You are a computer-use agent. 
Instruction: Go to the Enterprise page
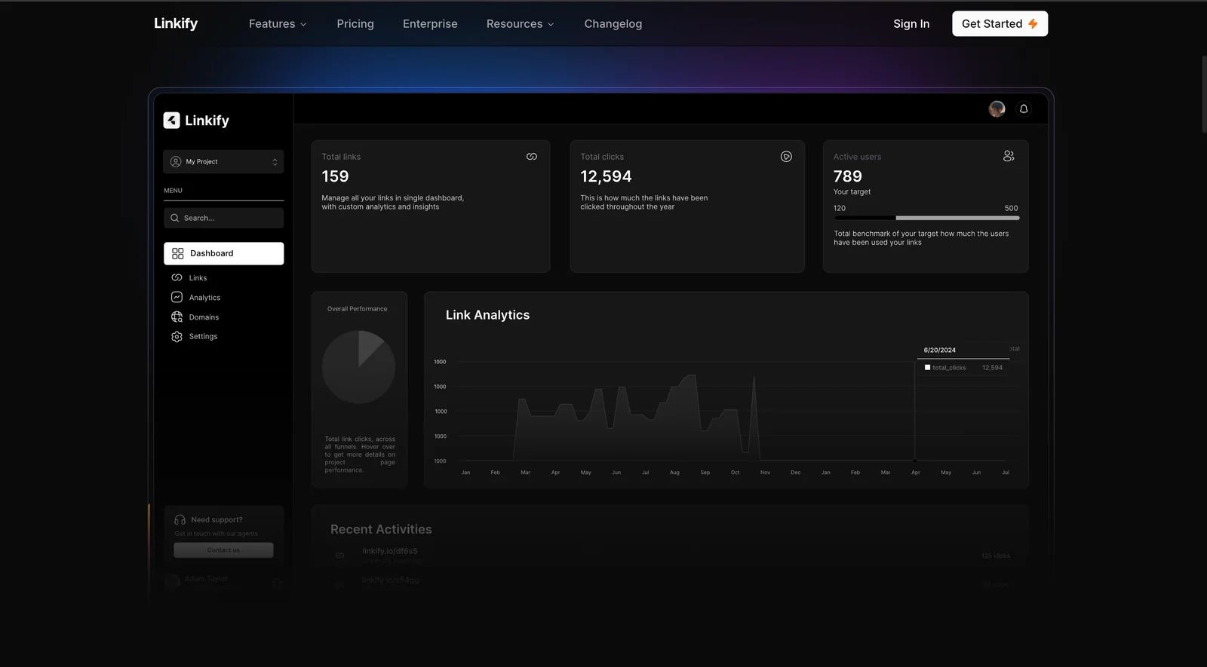coord(430,23)
